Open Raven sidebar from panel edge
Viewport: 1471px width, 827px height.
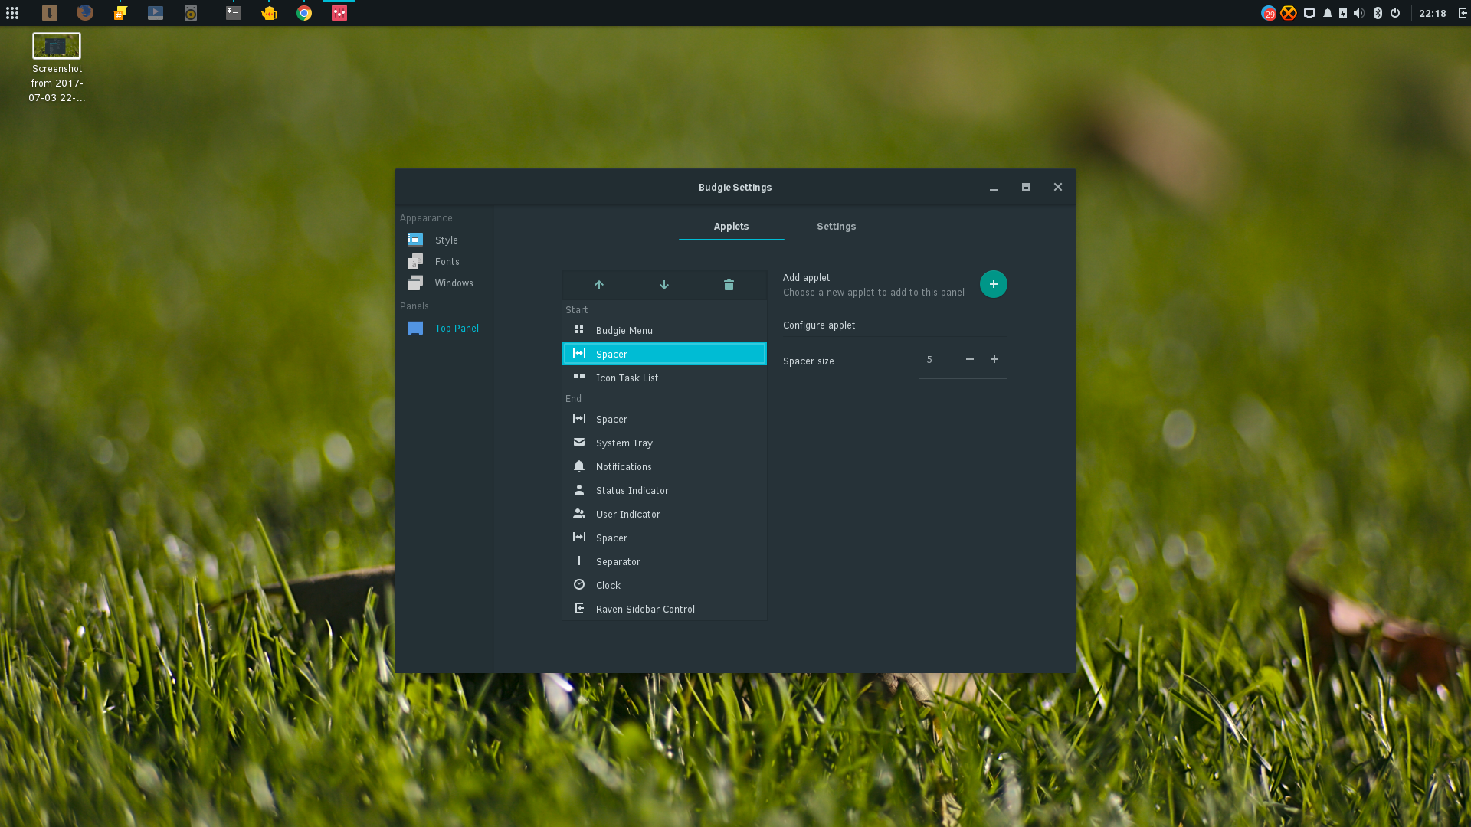1463,13
